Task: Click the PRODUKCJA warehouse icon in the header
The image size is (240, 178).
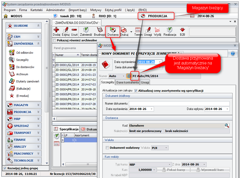Action: tap(143, 16)
